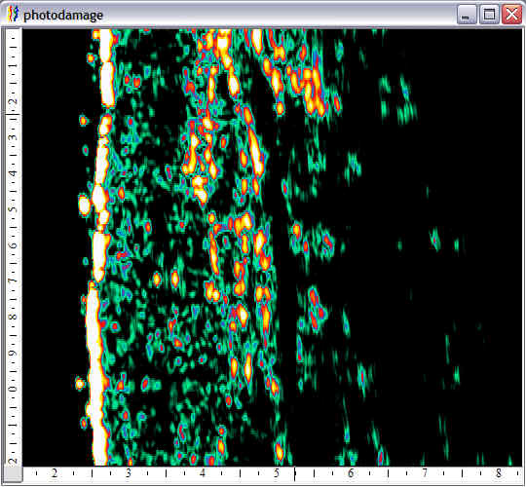The width and height of the screenshot is (526, 487).
Task: Close the photodamage window
Action: 511,15
